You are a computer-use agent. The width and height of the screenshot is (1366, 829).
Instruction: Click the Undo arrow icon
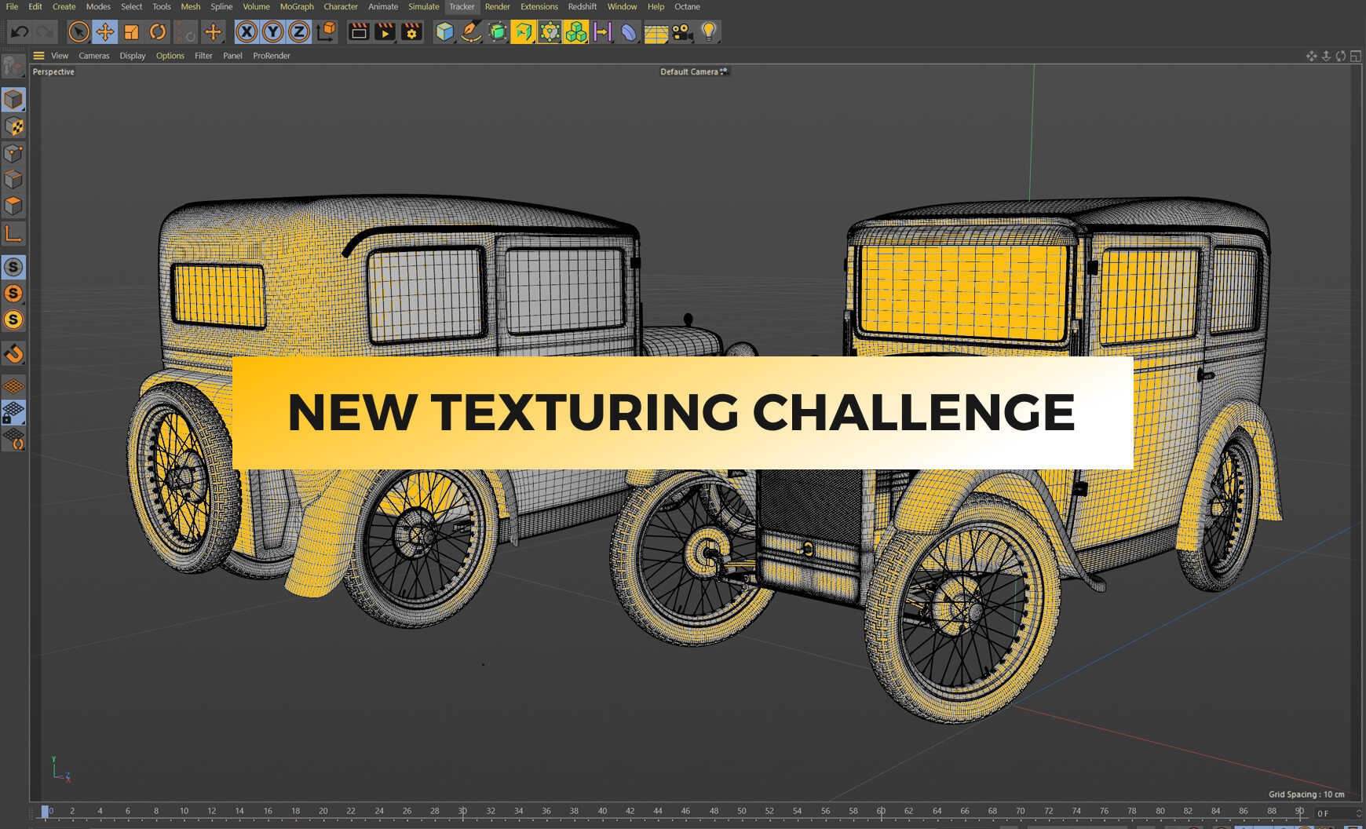point(20,32)
